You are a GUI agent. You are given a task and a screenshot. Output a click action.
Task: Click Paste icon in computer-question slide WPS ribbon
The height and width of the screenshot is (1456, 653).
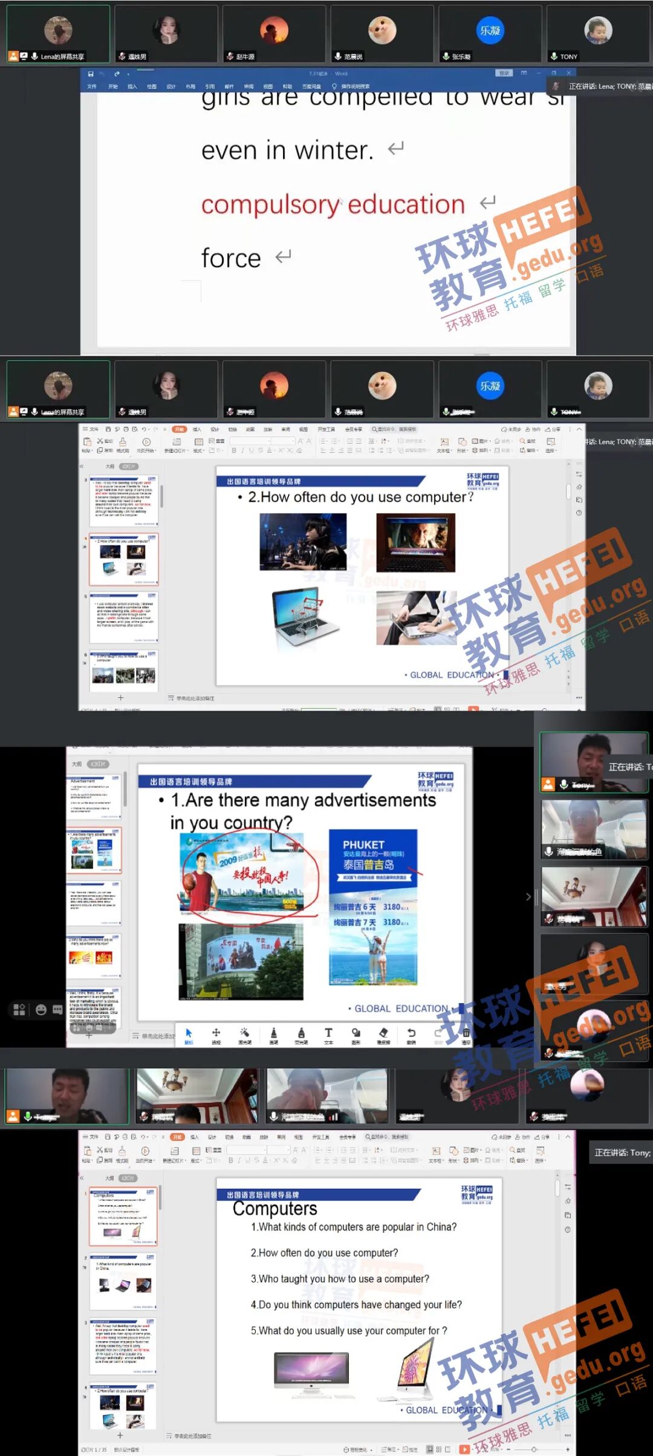pyautogui.click(x=87, y=443)
